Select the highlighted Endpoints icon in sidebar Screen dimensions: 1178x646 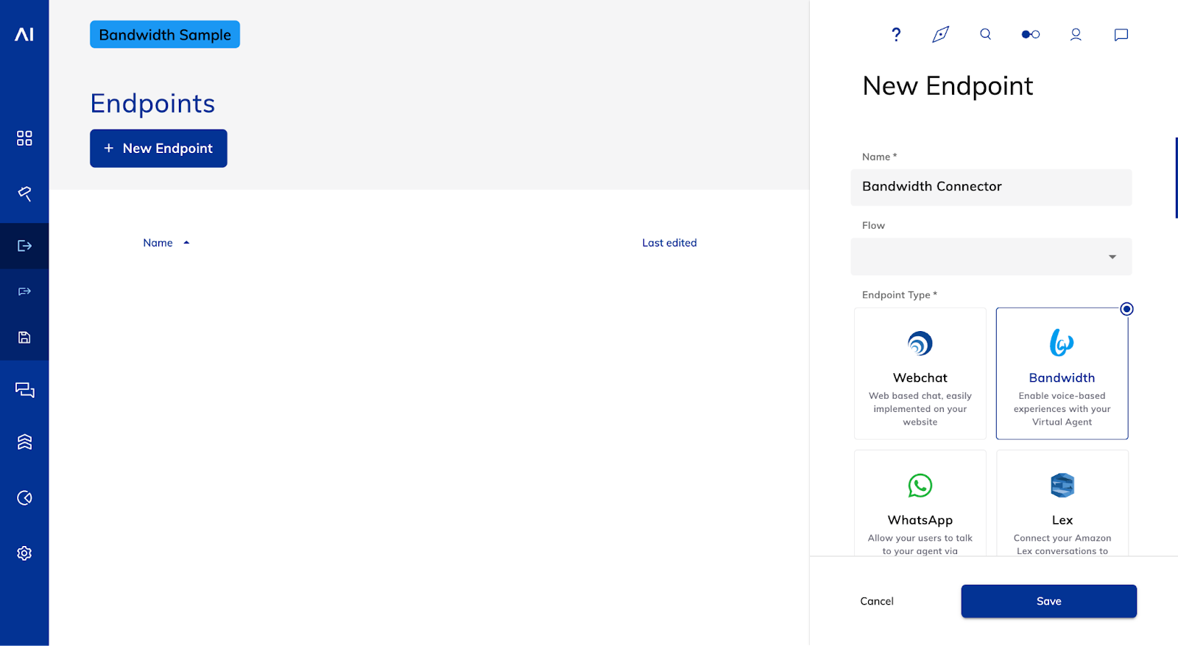[x=24, y=246]
